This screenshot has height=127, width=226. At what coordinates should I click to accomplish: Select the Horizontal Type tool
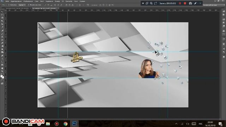tap(2, 59)
